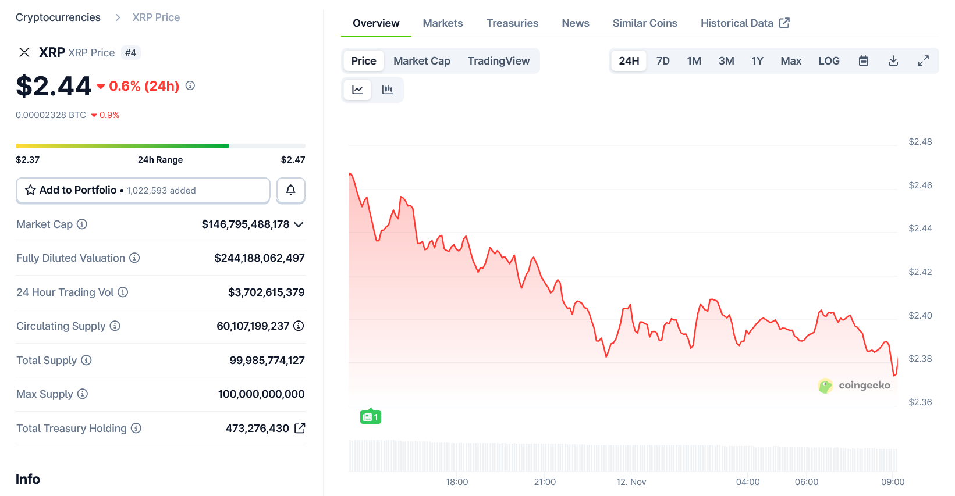Click the Cryptocurrencies breadcrumb link
The height and width of the screenshot is (496, 955).
[x=58, y=17]
